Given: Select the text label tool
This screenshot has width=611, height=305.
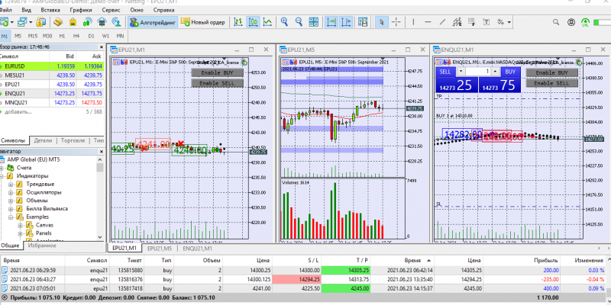Looking at the screenshot, I should click(x=487, y=22).
